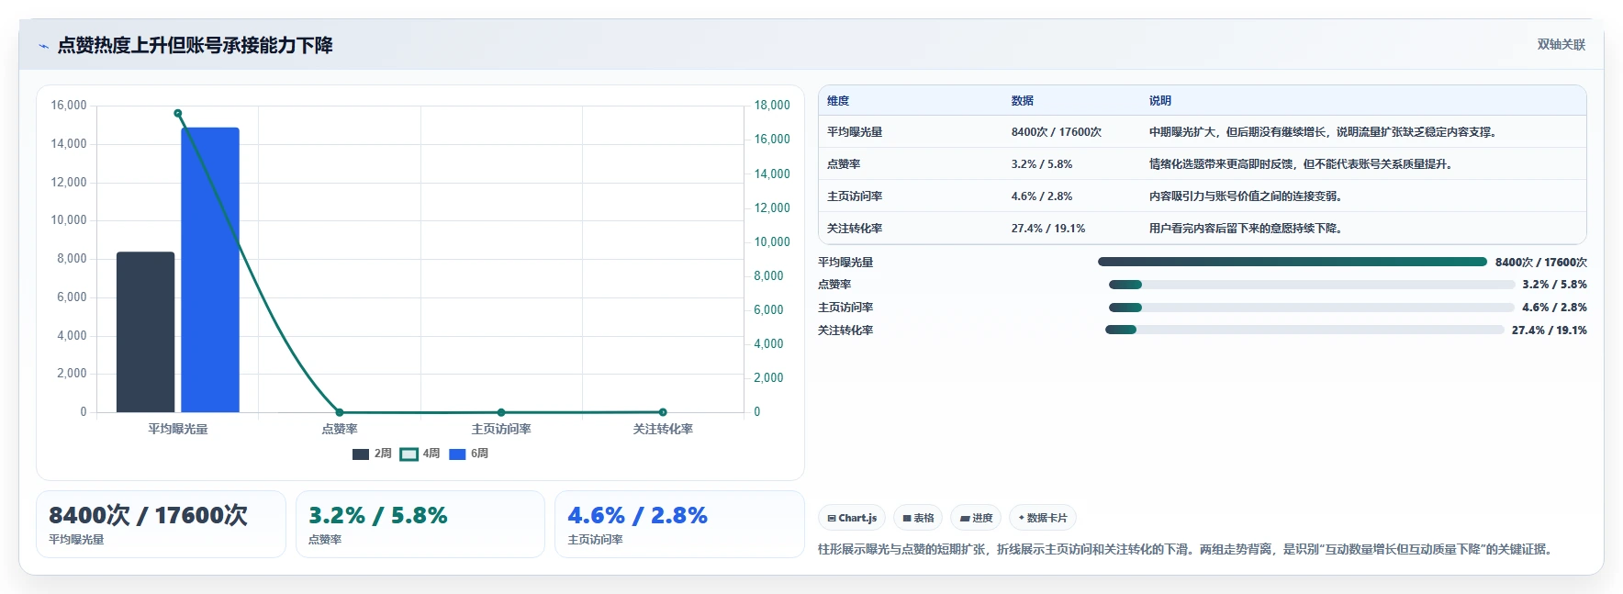Click the line point above 平均曝光量

(x=178, y=114)
